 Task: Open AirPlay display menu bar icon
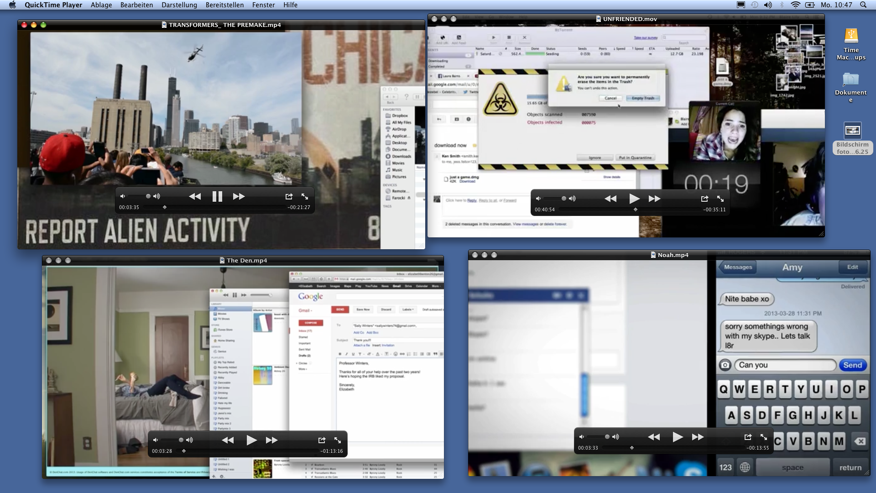[x=741, y=5]
